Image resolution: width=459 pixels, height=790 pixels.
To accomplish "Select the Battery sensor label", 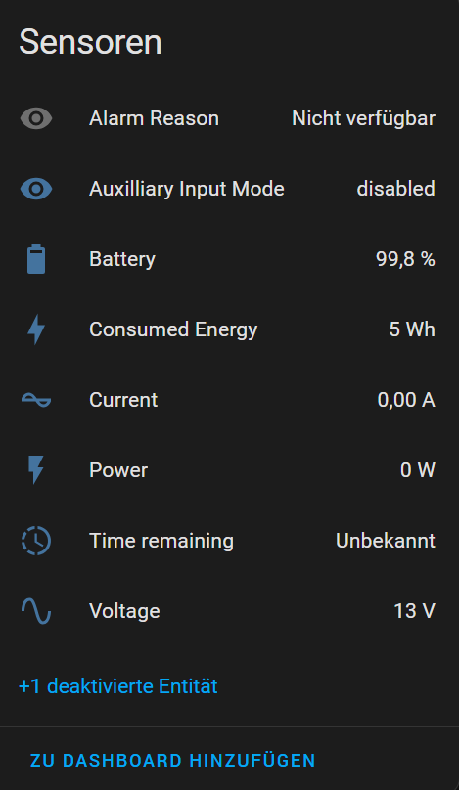I will [x=122, y=259].
